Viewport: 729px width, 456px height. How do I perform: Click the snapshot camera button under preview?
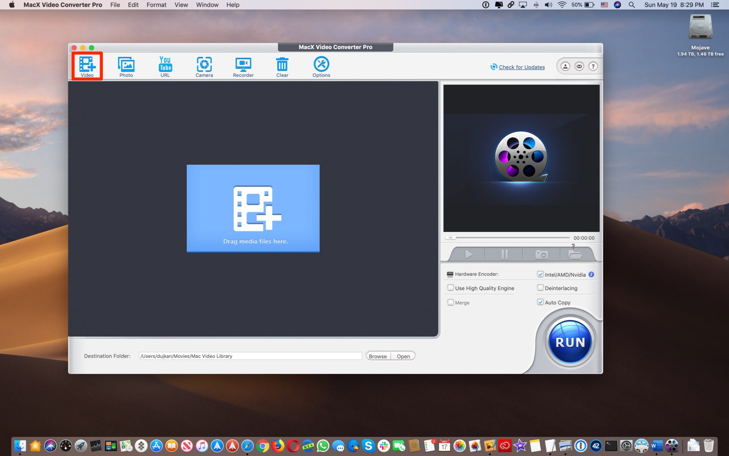point(541,254)
